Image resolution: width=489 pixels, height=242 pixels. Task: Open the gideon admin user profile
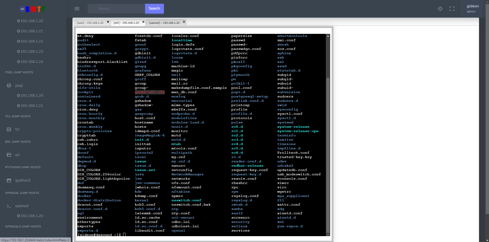pos(472,9)
